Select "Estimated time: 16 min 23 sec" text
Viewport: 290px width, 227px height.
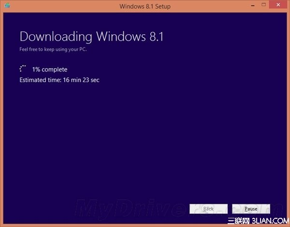pos(59,80)
